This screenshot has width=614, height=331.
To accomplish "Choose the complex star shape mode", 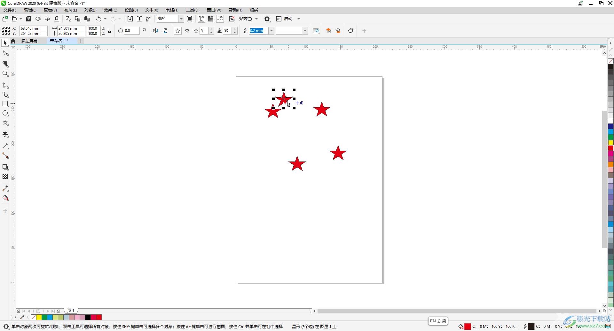I will pyautogui.click(x=187, y=31).
